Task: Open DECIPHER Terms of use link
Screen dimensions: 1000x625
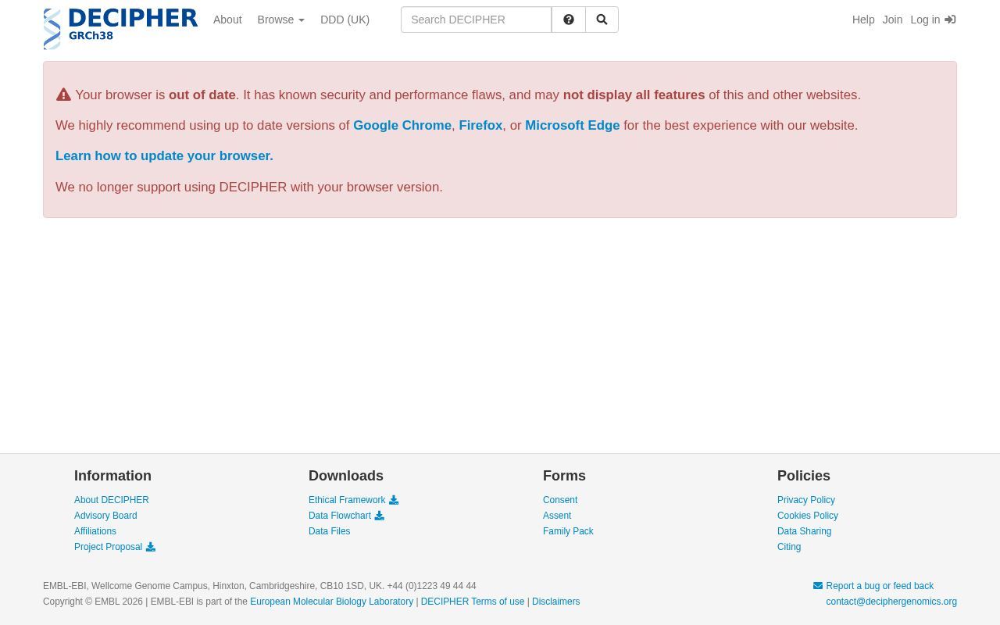Action: tap(473, 602)
